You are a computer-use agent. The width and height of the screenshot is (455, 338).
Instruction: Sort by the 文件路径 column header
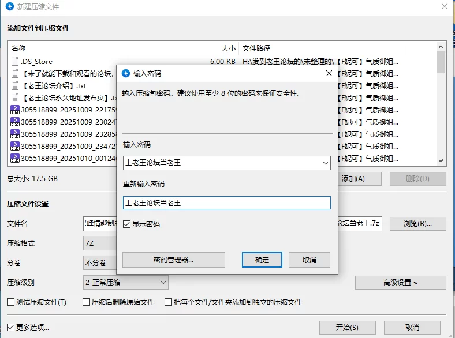click(x=322, y=48)
